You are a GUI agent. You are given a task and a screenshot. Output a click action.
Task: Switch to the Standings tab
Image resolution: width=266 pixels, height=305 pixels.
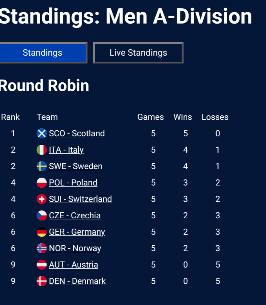tap(42, 53)
